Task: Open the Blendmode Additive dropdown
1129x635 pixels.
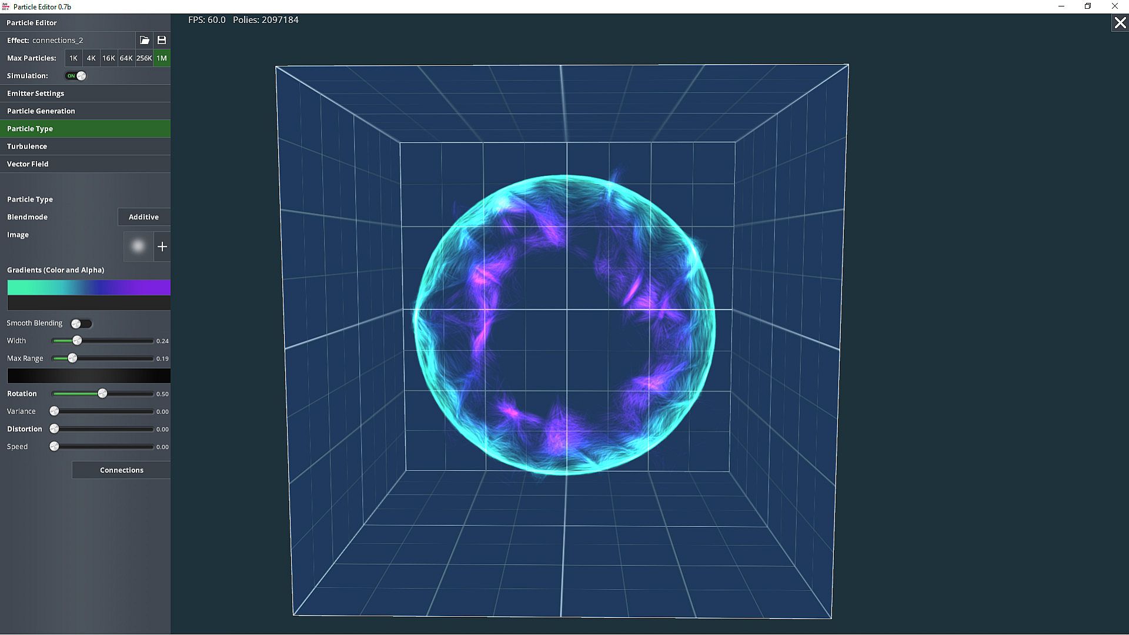Action: point(144,217)
